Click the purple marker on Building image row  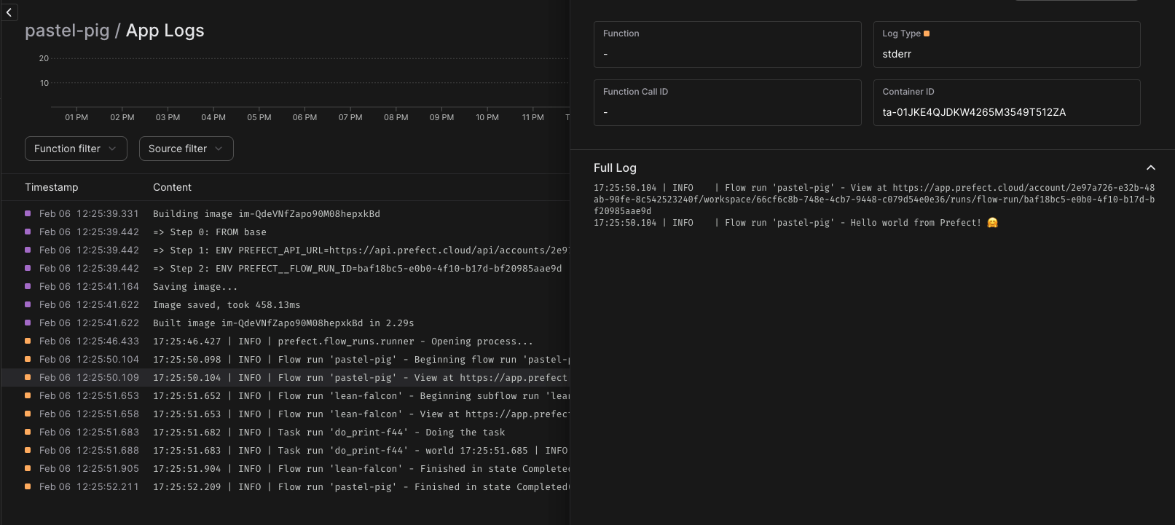[x=28, y=213]
